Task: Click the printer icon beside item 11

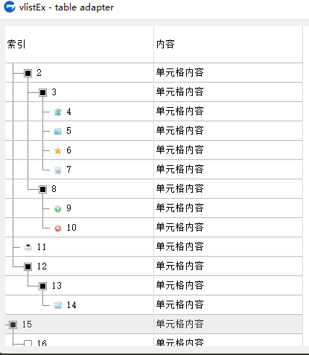Action: point(28,247)
